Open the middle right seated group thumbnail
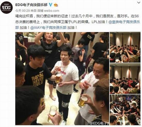 click(125, 78)
